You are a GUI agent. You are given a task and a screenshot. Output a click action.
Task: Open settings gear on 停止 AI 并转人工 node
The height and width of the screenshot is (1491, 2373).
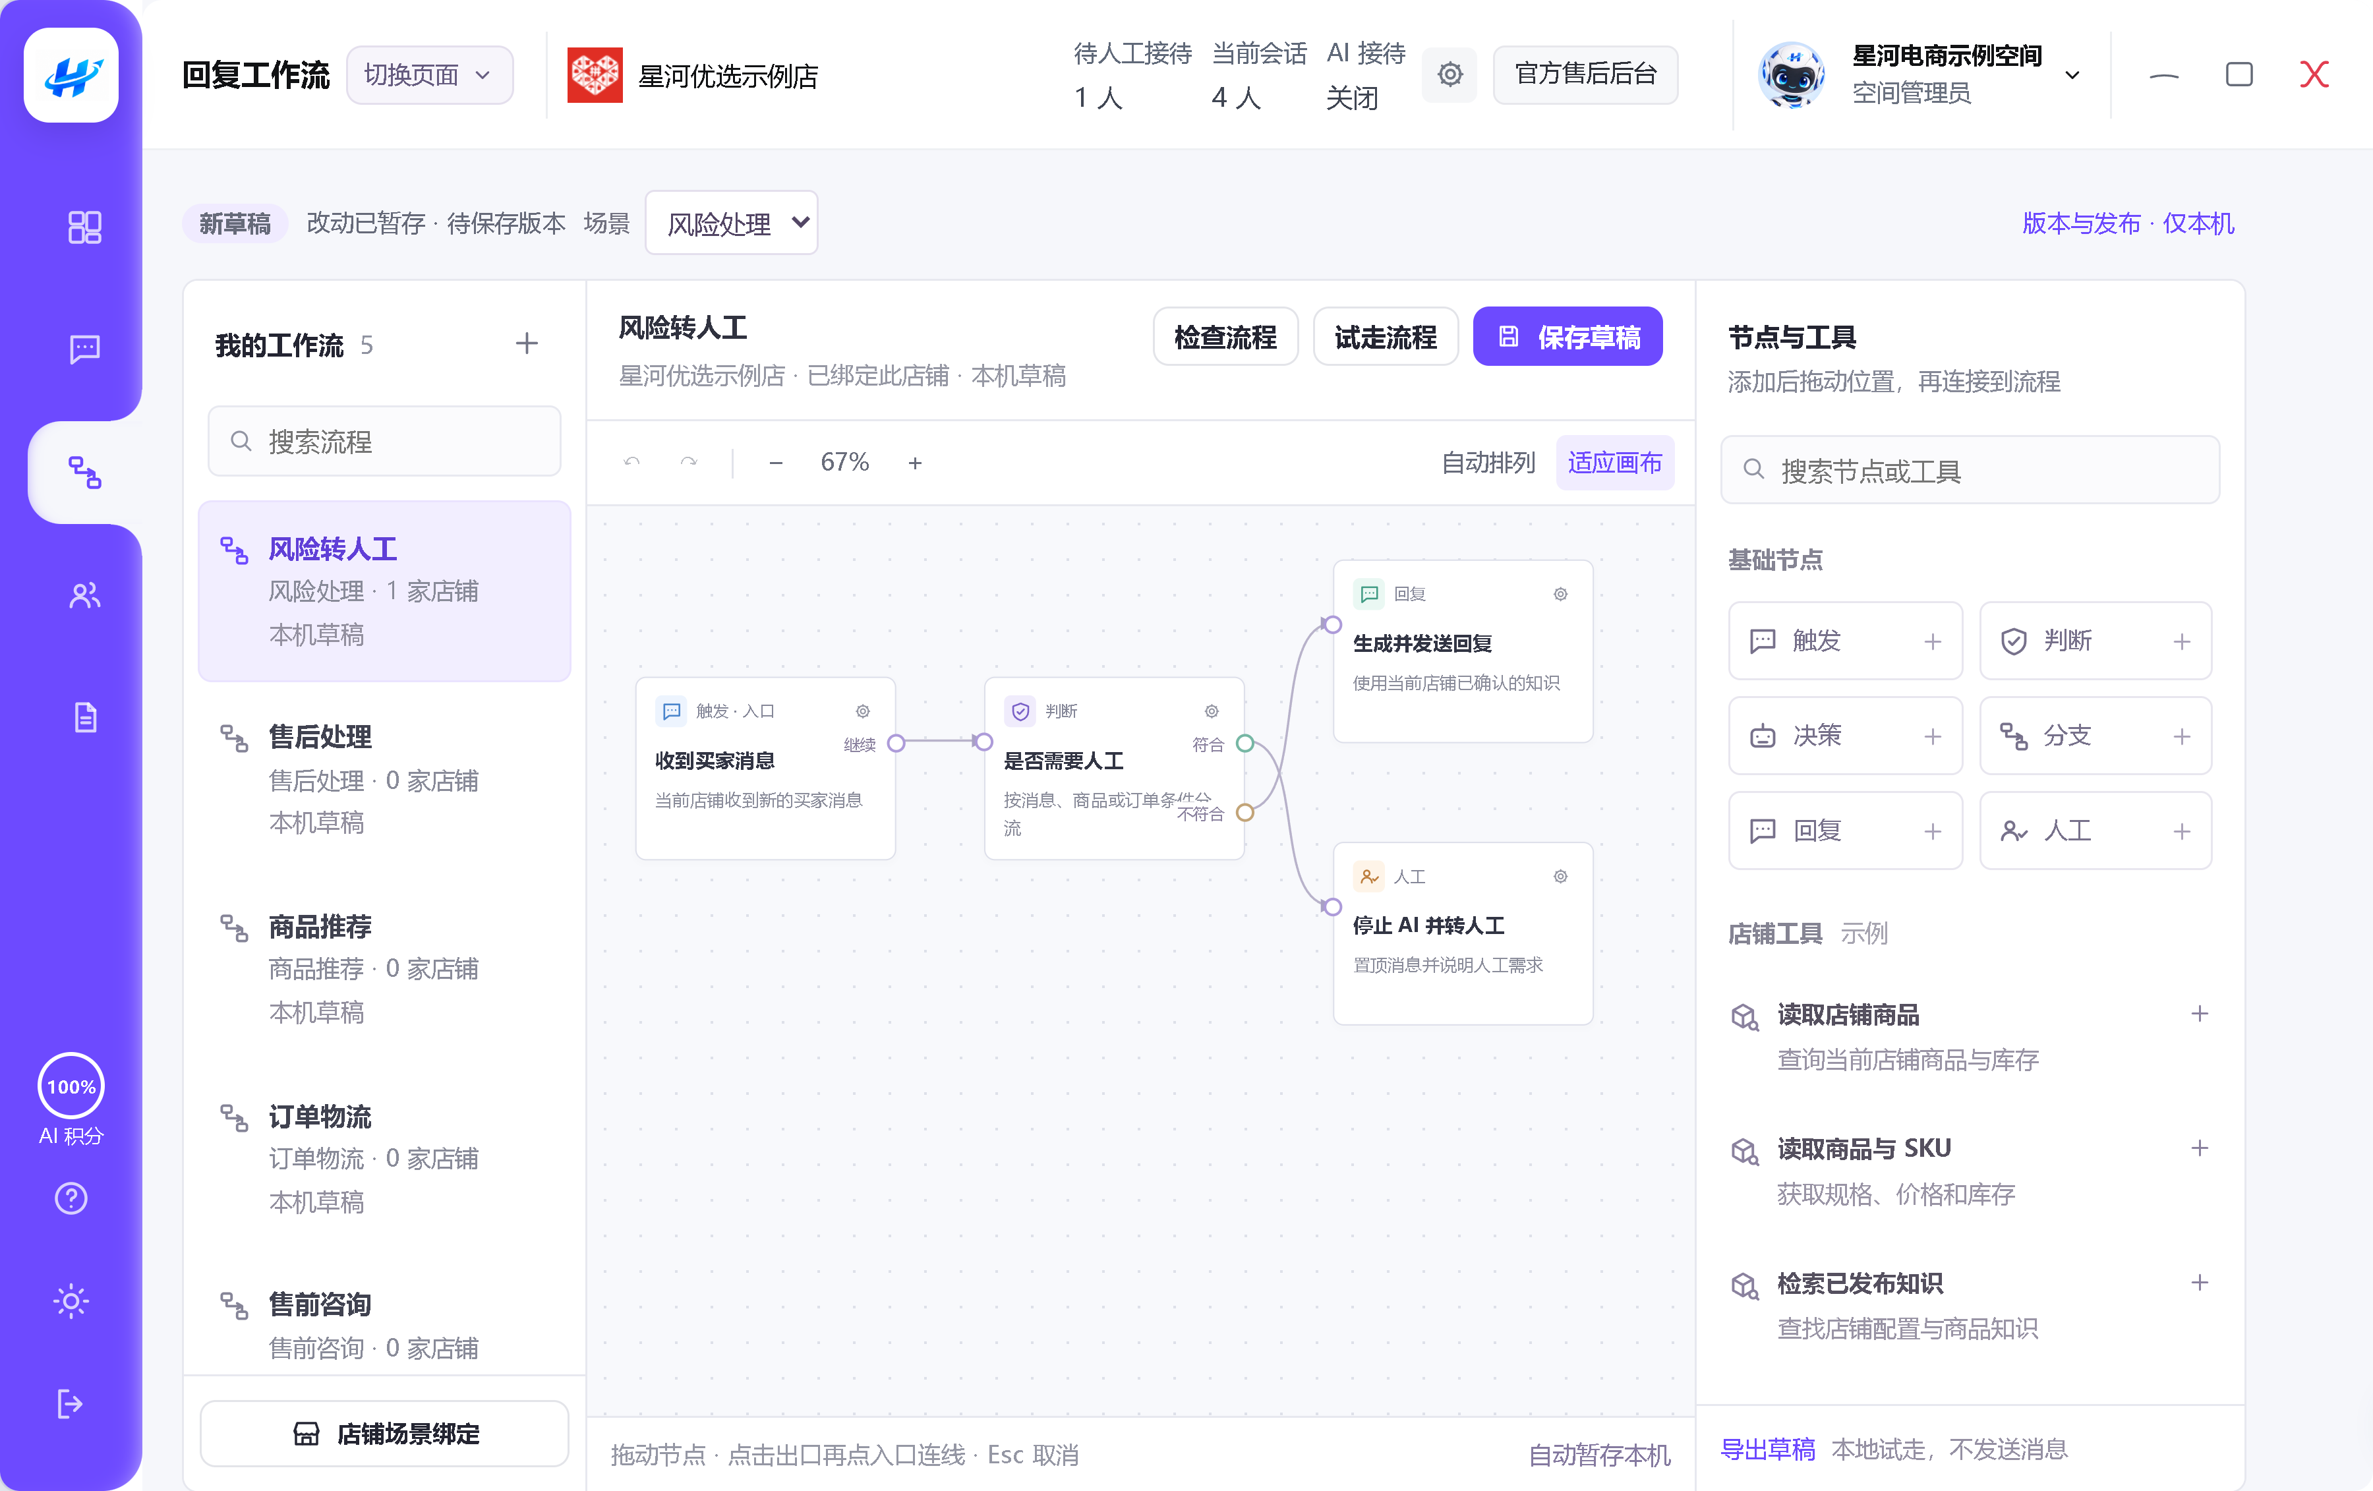tap(1561, 877)
